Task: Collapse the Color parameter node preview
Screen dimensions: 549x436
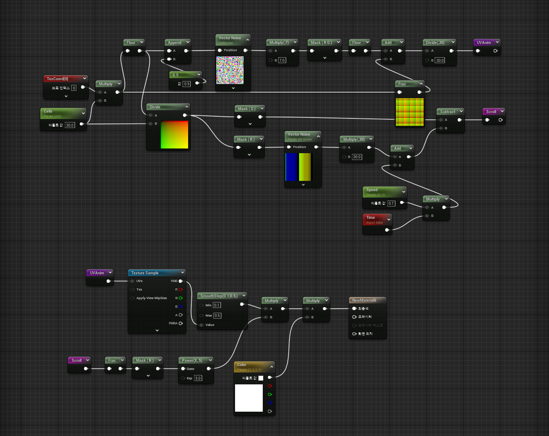Action: 272,366
